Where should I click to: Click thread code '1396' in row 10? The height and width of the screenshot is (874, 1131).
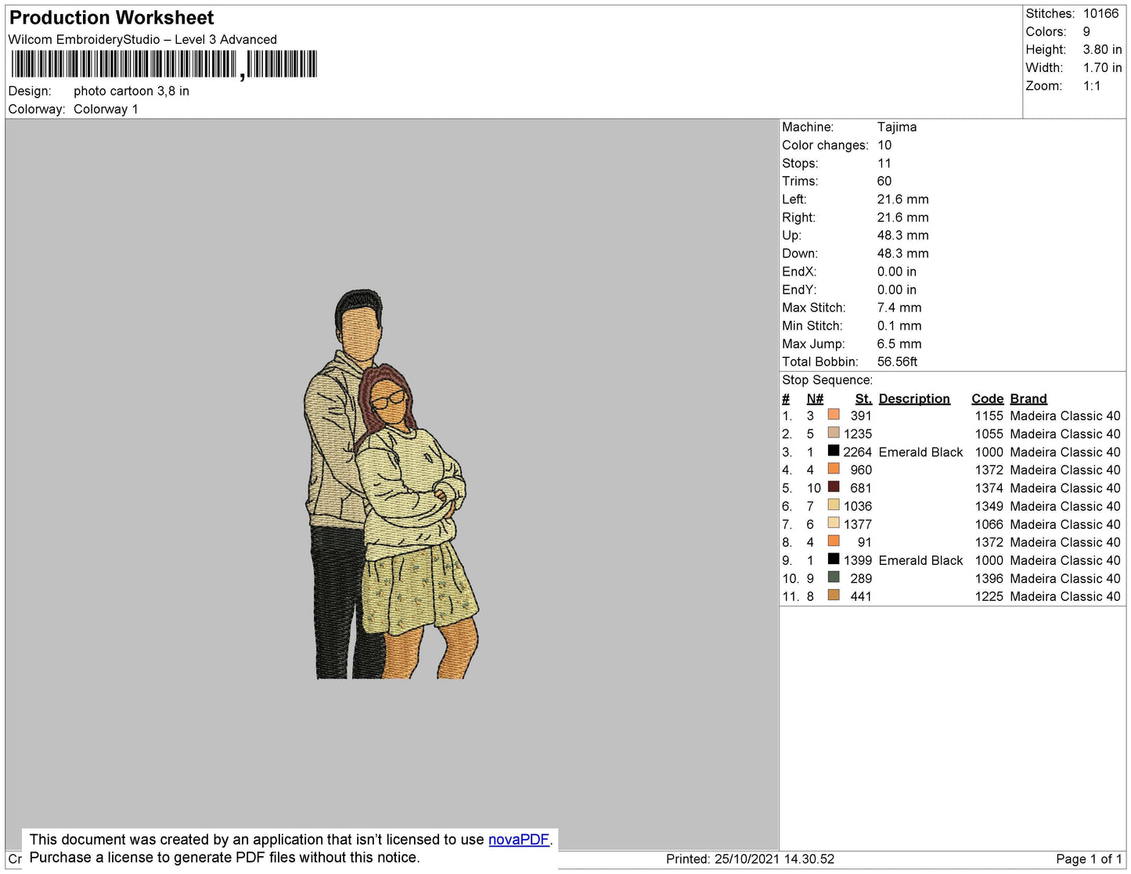[x=989, y=578]
